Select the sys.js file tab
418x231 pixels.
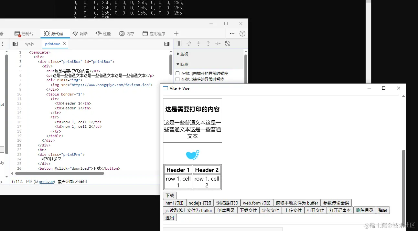point(29,44)
